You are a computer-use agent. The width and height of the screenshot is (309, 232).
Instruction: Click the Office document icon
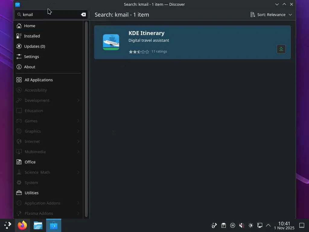click(x=19, y=162)
